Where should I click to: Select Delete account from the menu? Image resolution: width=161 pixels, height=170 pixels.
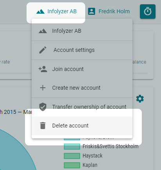coord(82,126)
